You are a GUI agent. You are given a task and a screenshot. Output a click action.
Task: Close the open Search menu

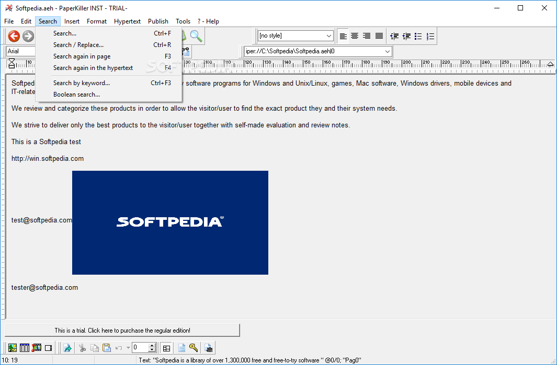coord(48,21)
